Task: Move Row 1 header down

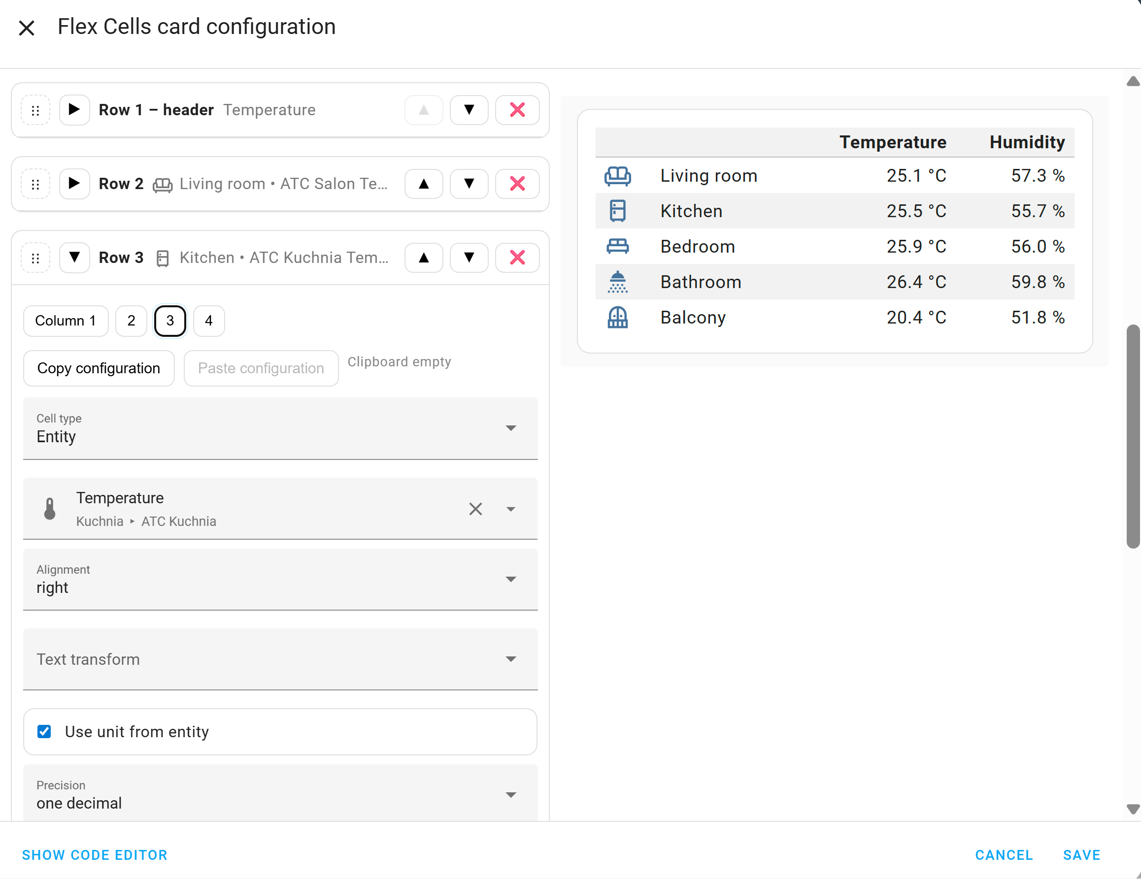Action: 469,110
